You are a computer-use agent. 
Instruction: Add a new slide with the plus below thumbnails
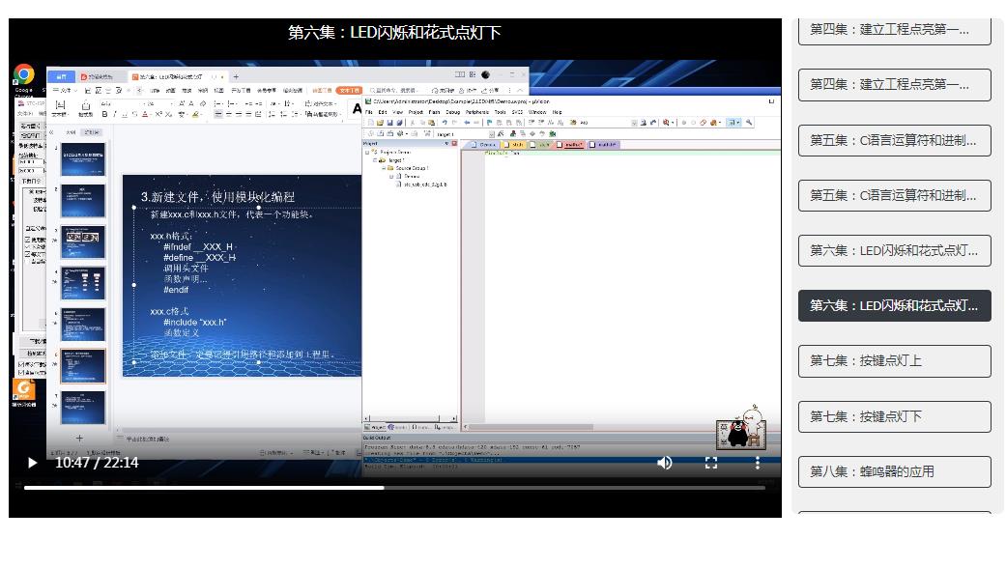point(79,439)
